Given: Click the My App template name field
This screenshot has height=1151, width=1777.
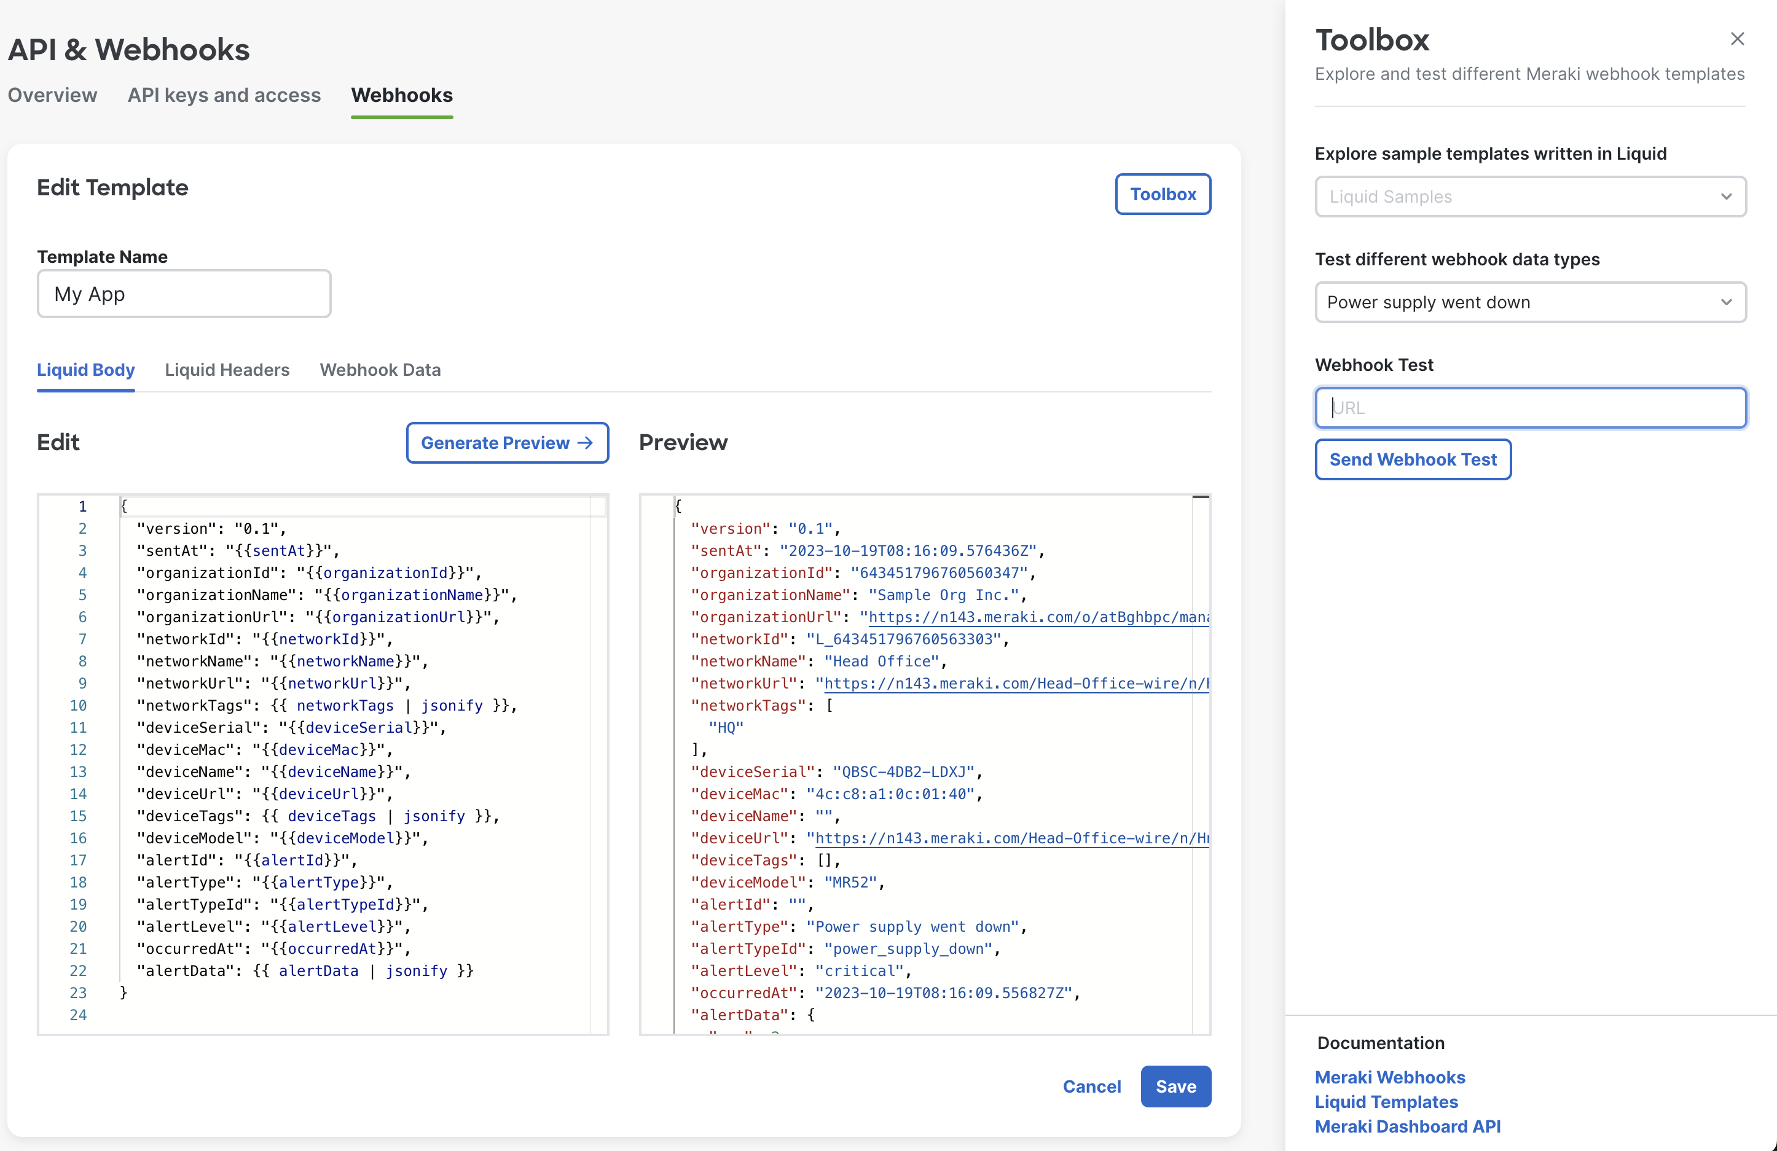Looking at the screenshot, I should coord(184,294).
